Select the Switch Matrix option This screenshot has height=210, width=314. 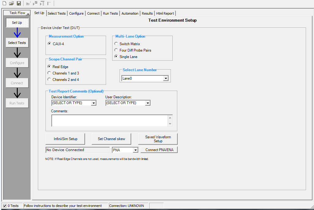tap(116, 44)
